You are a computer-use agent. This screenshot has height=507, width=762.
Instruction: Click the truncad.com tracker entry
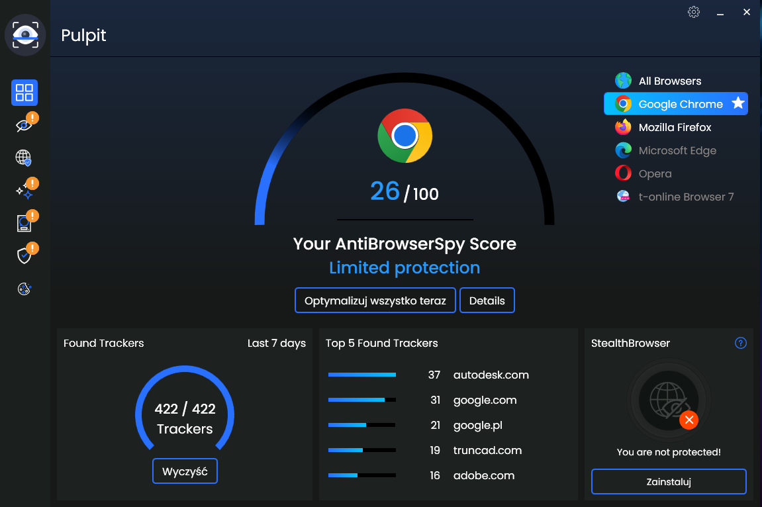(487, 450)
